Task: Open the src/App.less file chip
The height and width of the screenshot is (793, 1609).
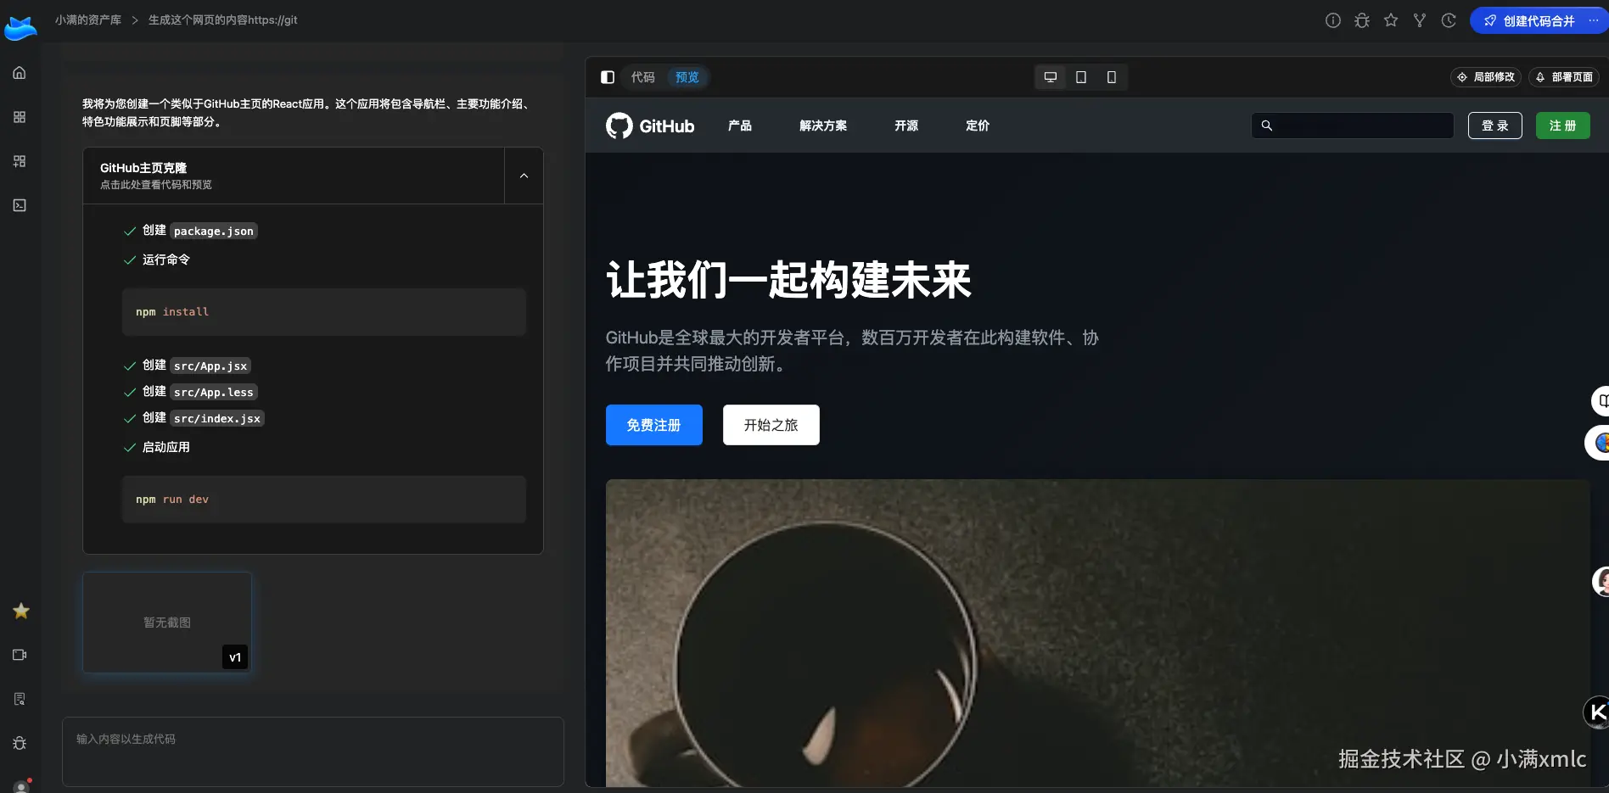Action: tap(214, 392)
